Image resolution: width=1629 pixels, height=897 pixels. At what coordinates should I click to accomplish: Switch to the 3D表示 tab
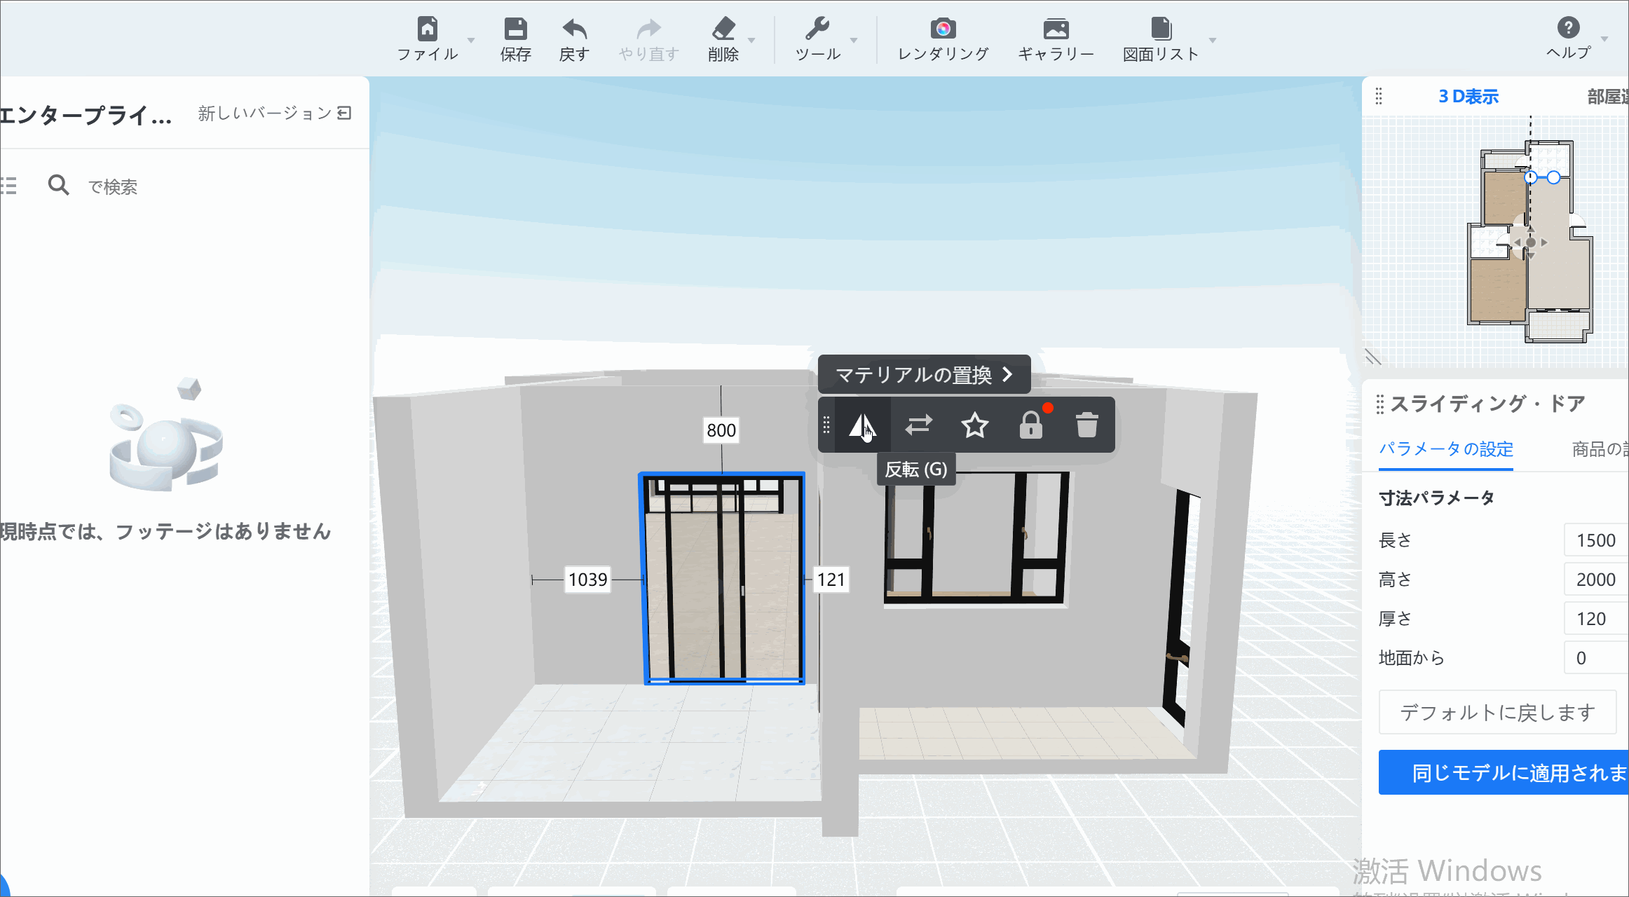1468,97
